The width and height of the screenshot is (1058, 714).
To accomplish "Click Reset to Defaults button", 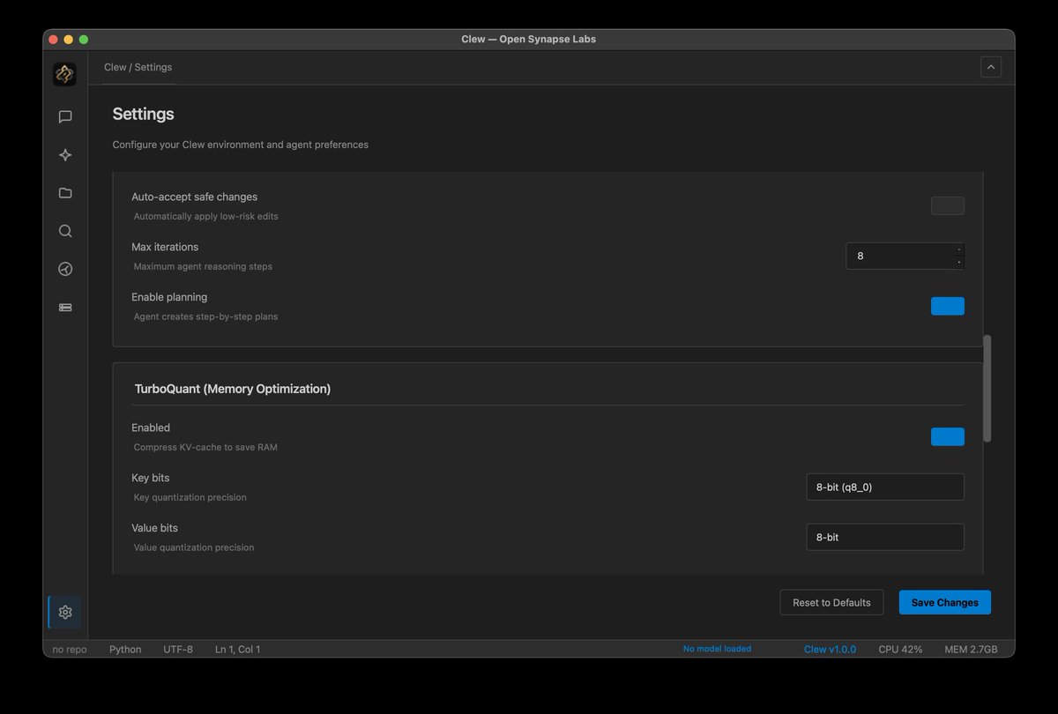I will (831, 603).
